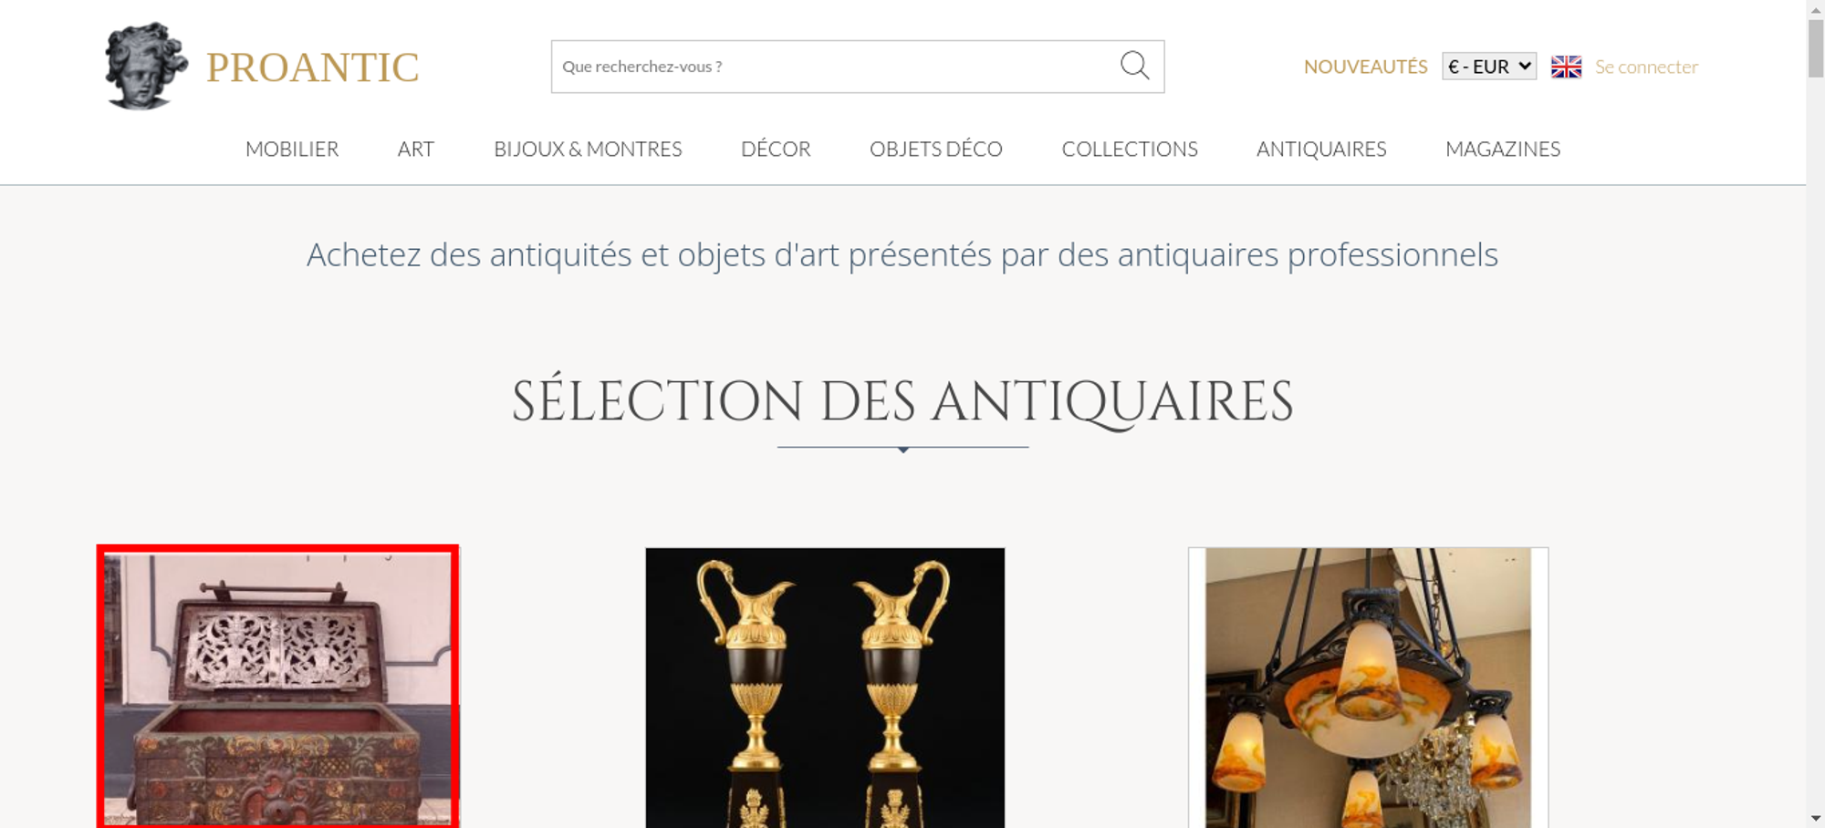
Task: Click the NOUVEAUTÉS link
Action: [x=1365, y=67]
